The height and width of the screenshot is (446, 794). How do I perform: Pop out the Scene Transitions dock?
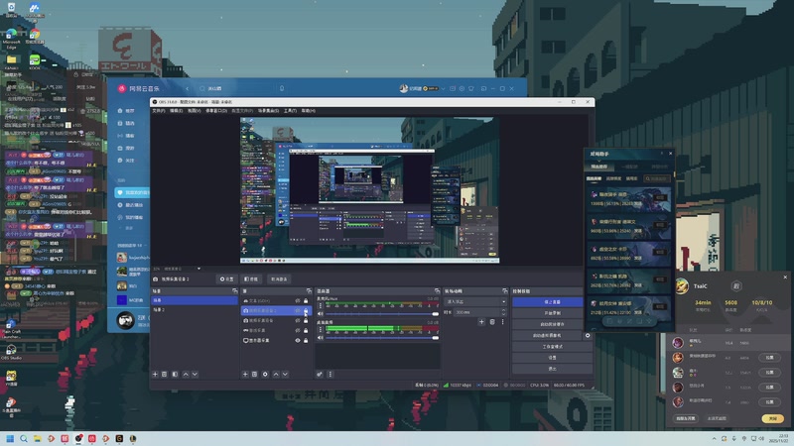tap(505, 291)
